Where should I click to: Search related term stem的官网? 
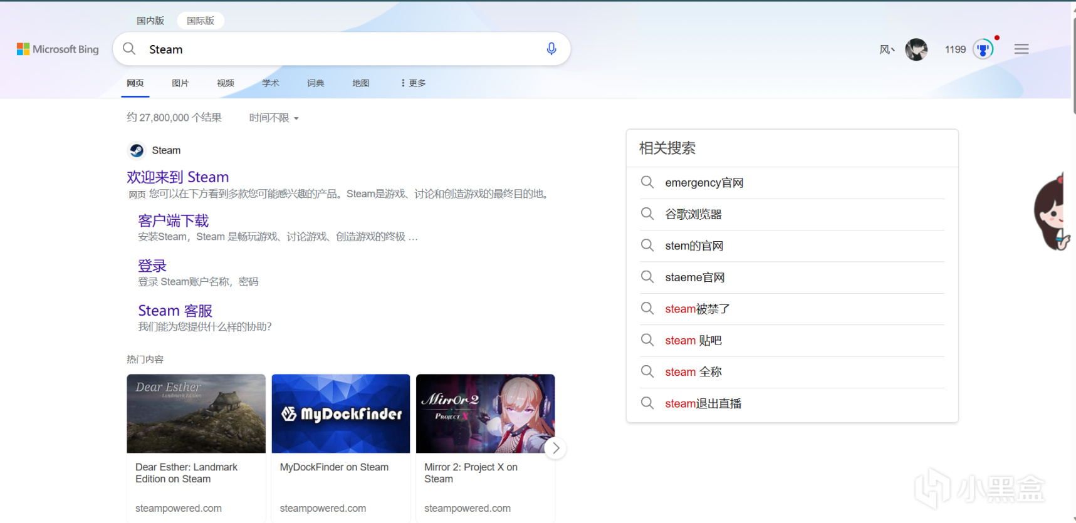pyautogui.click(x=694, y=246)
